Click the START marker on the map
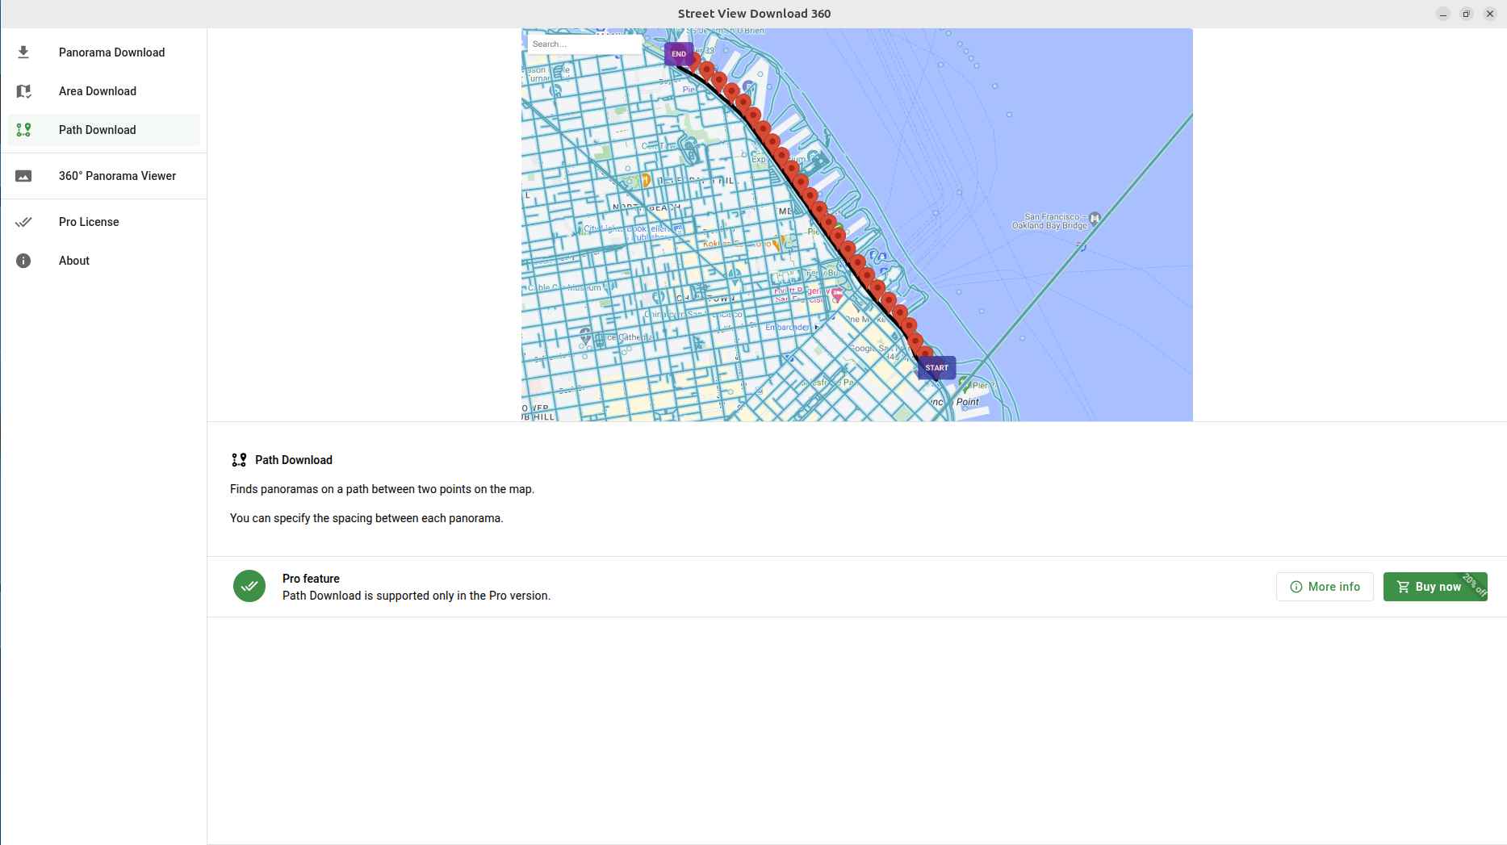This screenshot has width=1507, height=845. coord(936,368)
